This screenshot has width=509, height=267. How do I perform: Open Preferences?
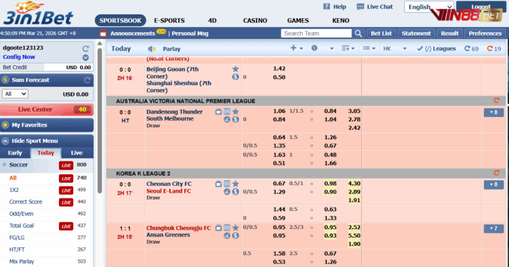point(485,33)
